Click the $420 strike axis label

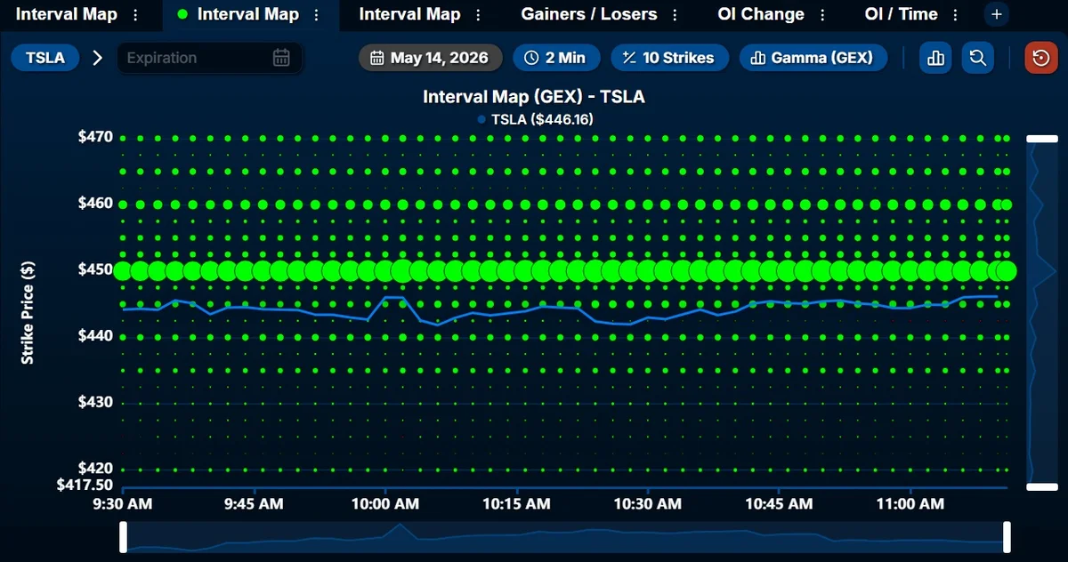pyautogui.click(x=95, y=468)
